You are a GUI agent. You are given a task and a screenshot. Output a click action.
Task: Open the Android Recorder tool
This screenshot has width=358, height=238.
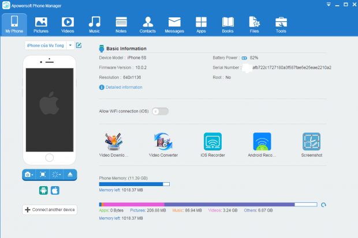(262, 142)
